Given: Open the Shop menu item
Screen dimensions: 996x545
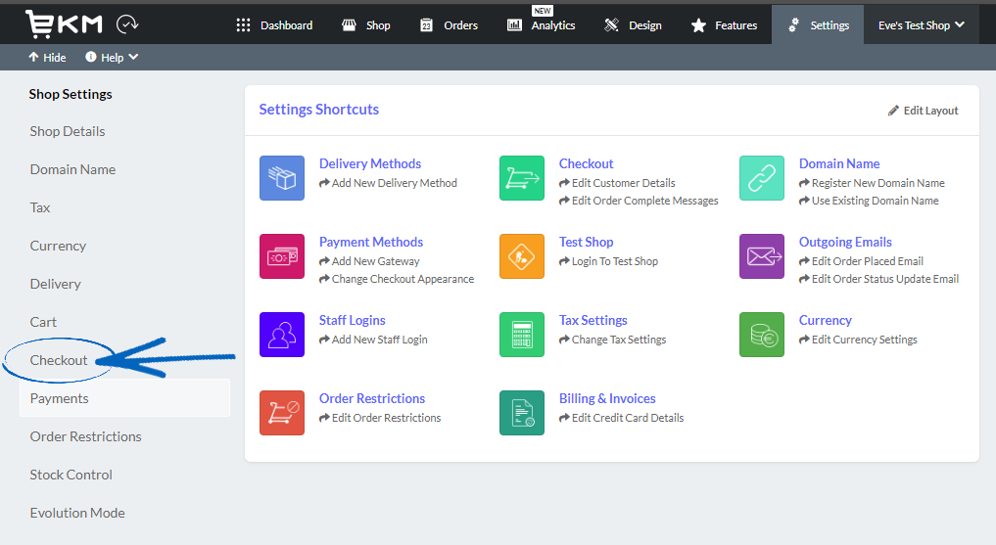Looking at the screenshot, I should coord(366,25).
